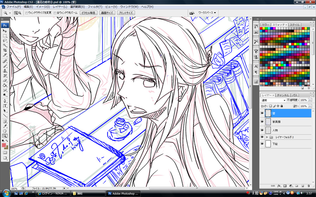316x197 pixels.
Task: Toggle Quick Mask mode
Action: pyautogui.click(x=5, y=153)
